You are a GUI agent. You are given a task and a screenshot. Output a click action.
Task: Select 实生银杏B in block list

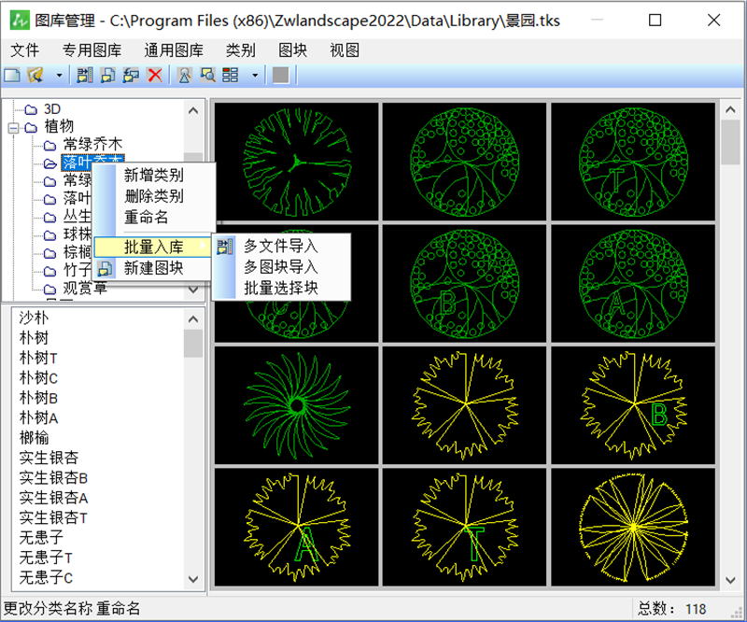[x=53, y=477]
